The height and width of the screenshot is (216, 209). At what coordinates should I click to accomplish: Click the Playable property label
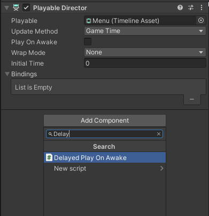[x=24, y=21]
